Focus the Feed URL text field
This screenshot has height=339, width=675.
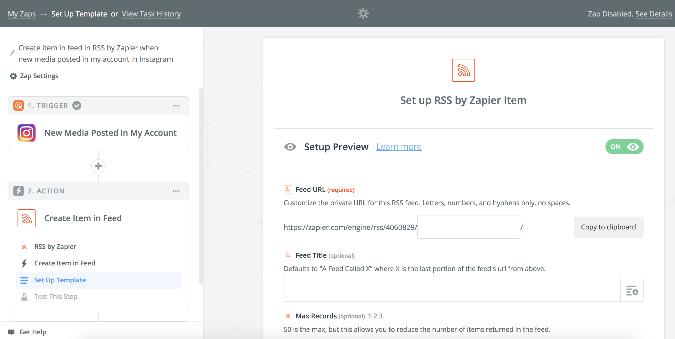469,227
